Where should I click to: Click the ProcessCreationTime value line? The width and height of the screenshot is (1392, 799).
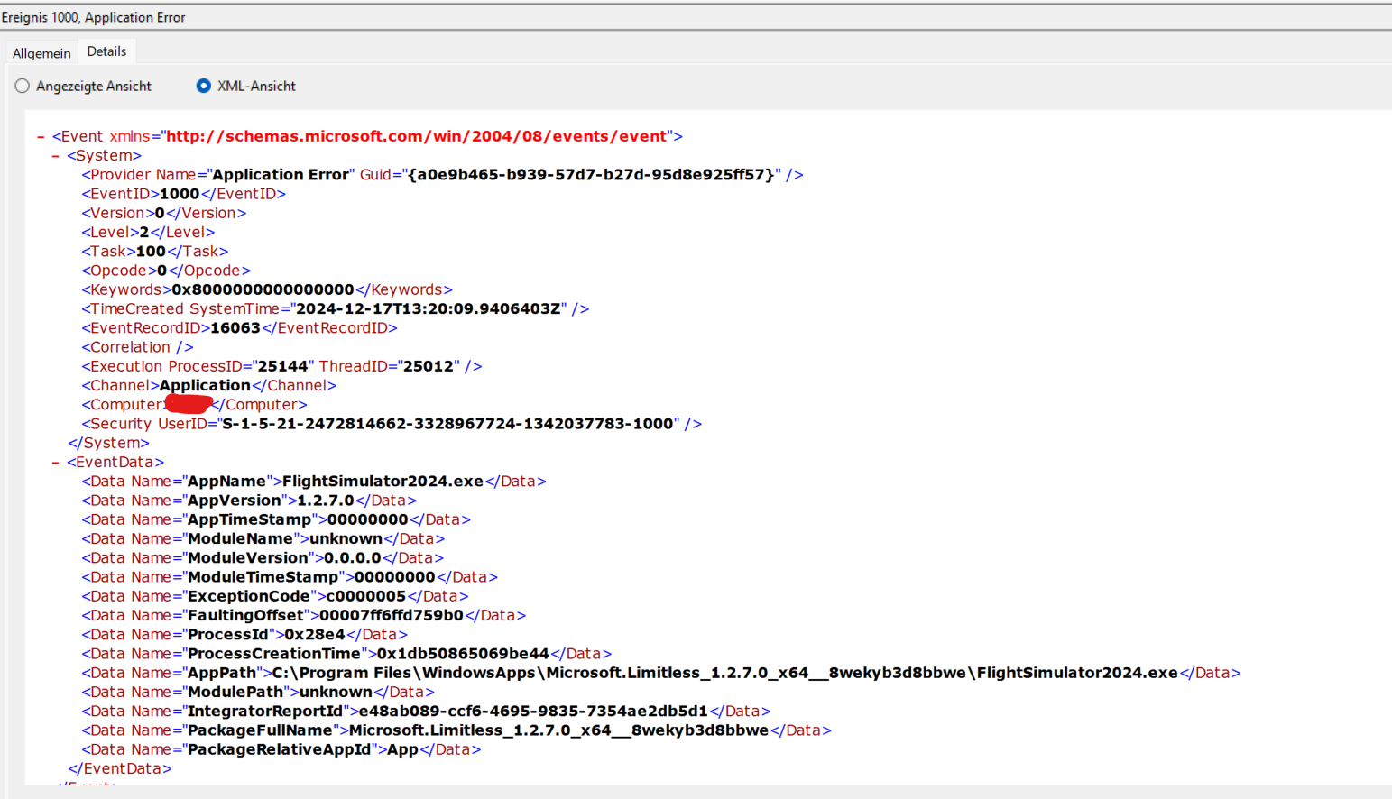346,654
